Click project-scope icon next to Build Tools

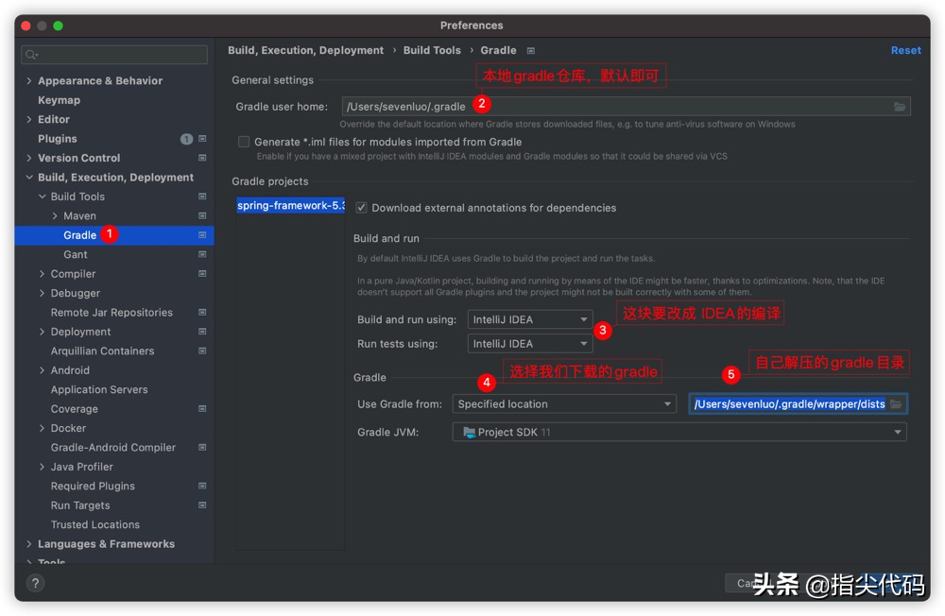point(202,197)
